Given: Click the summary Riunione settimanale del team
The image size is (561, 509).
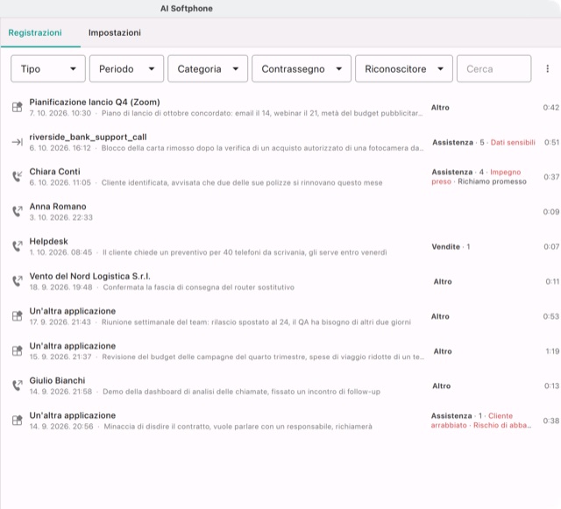Looking at the screenshot, I should click(x=256, y=322).
